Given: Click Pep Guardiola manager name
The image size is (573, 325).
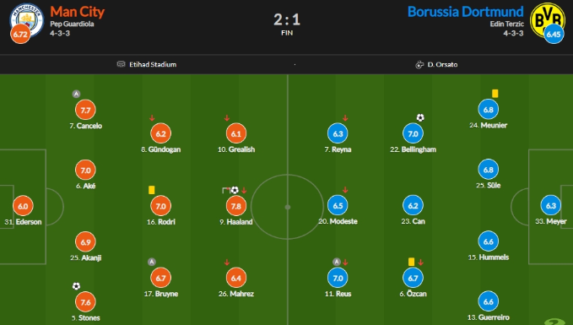Looking at the screenshot, I should [72, 24].
